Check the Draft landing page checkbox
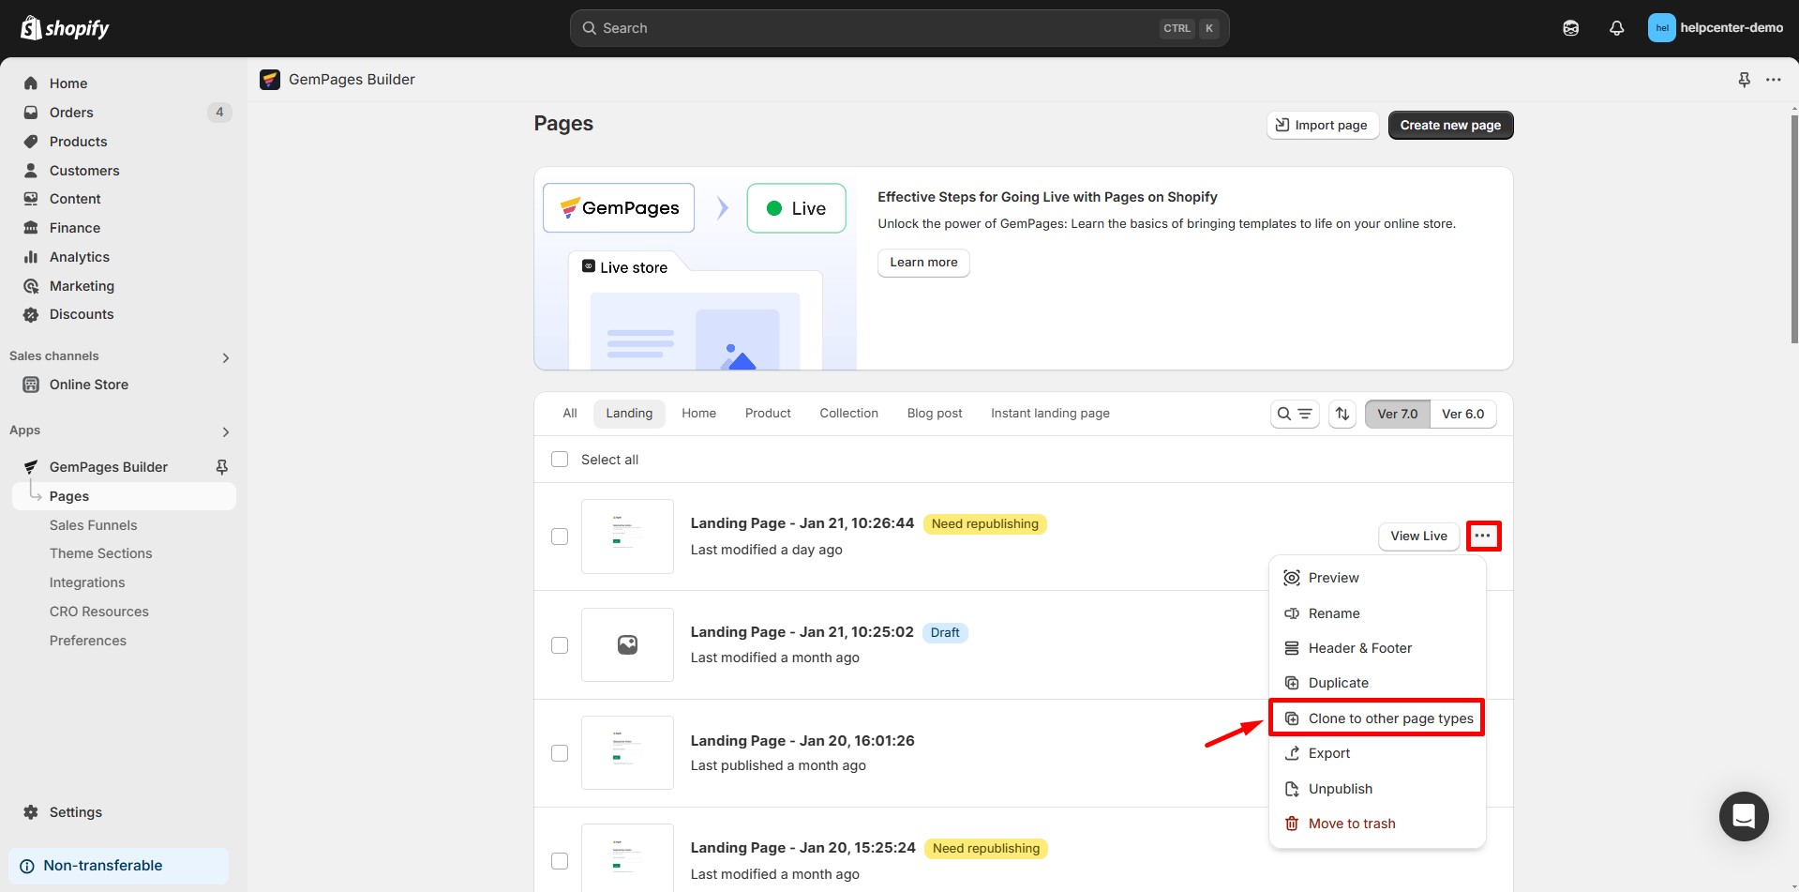The image size is (1799, 892). [x=560, y=645]
